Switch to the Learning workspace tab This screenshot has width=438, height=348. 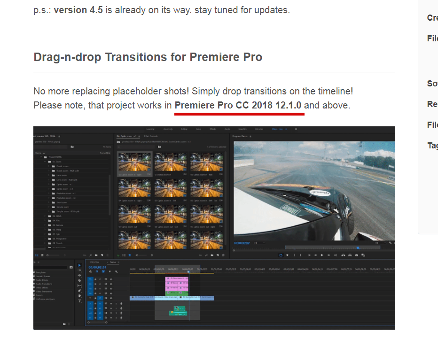[150, 129]
